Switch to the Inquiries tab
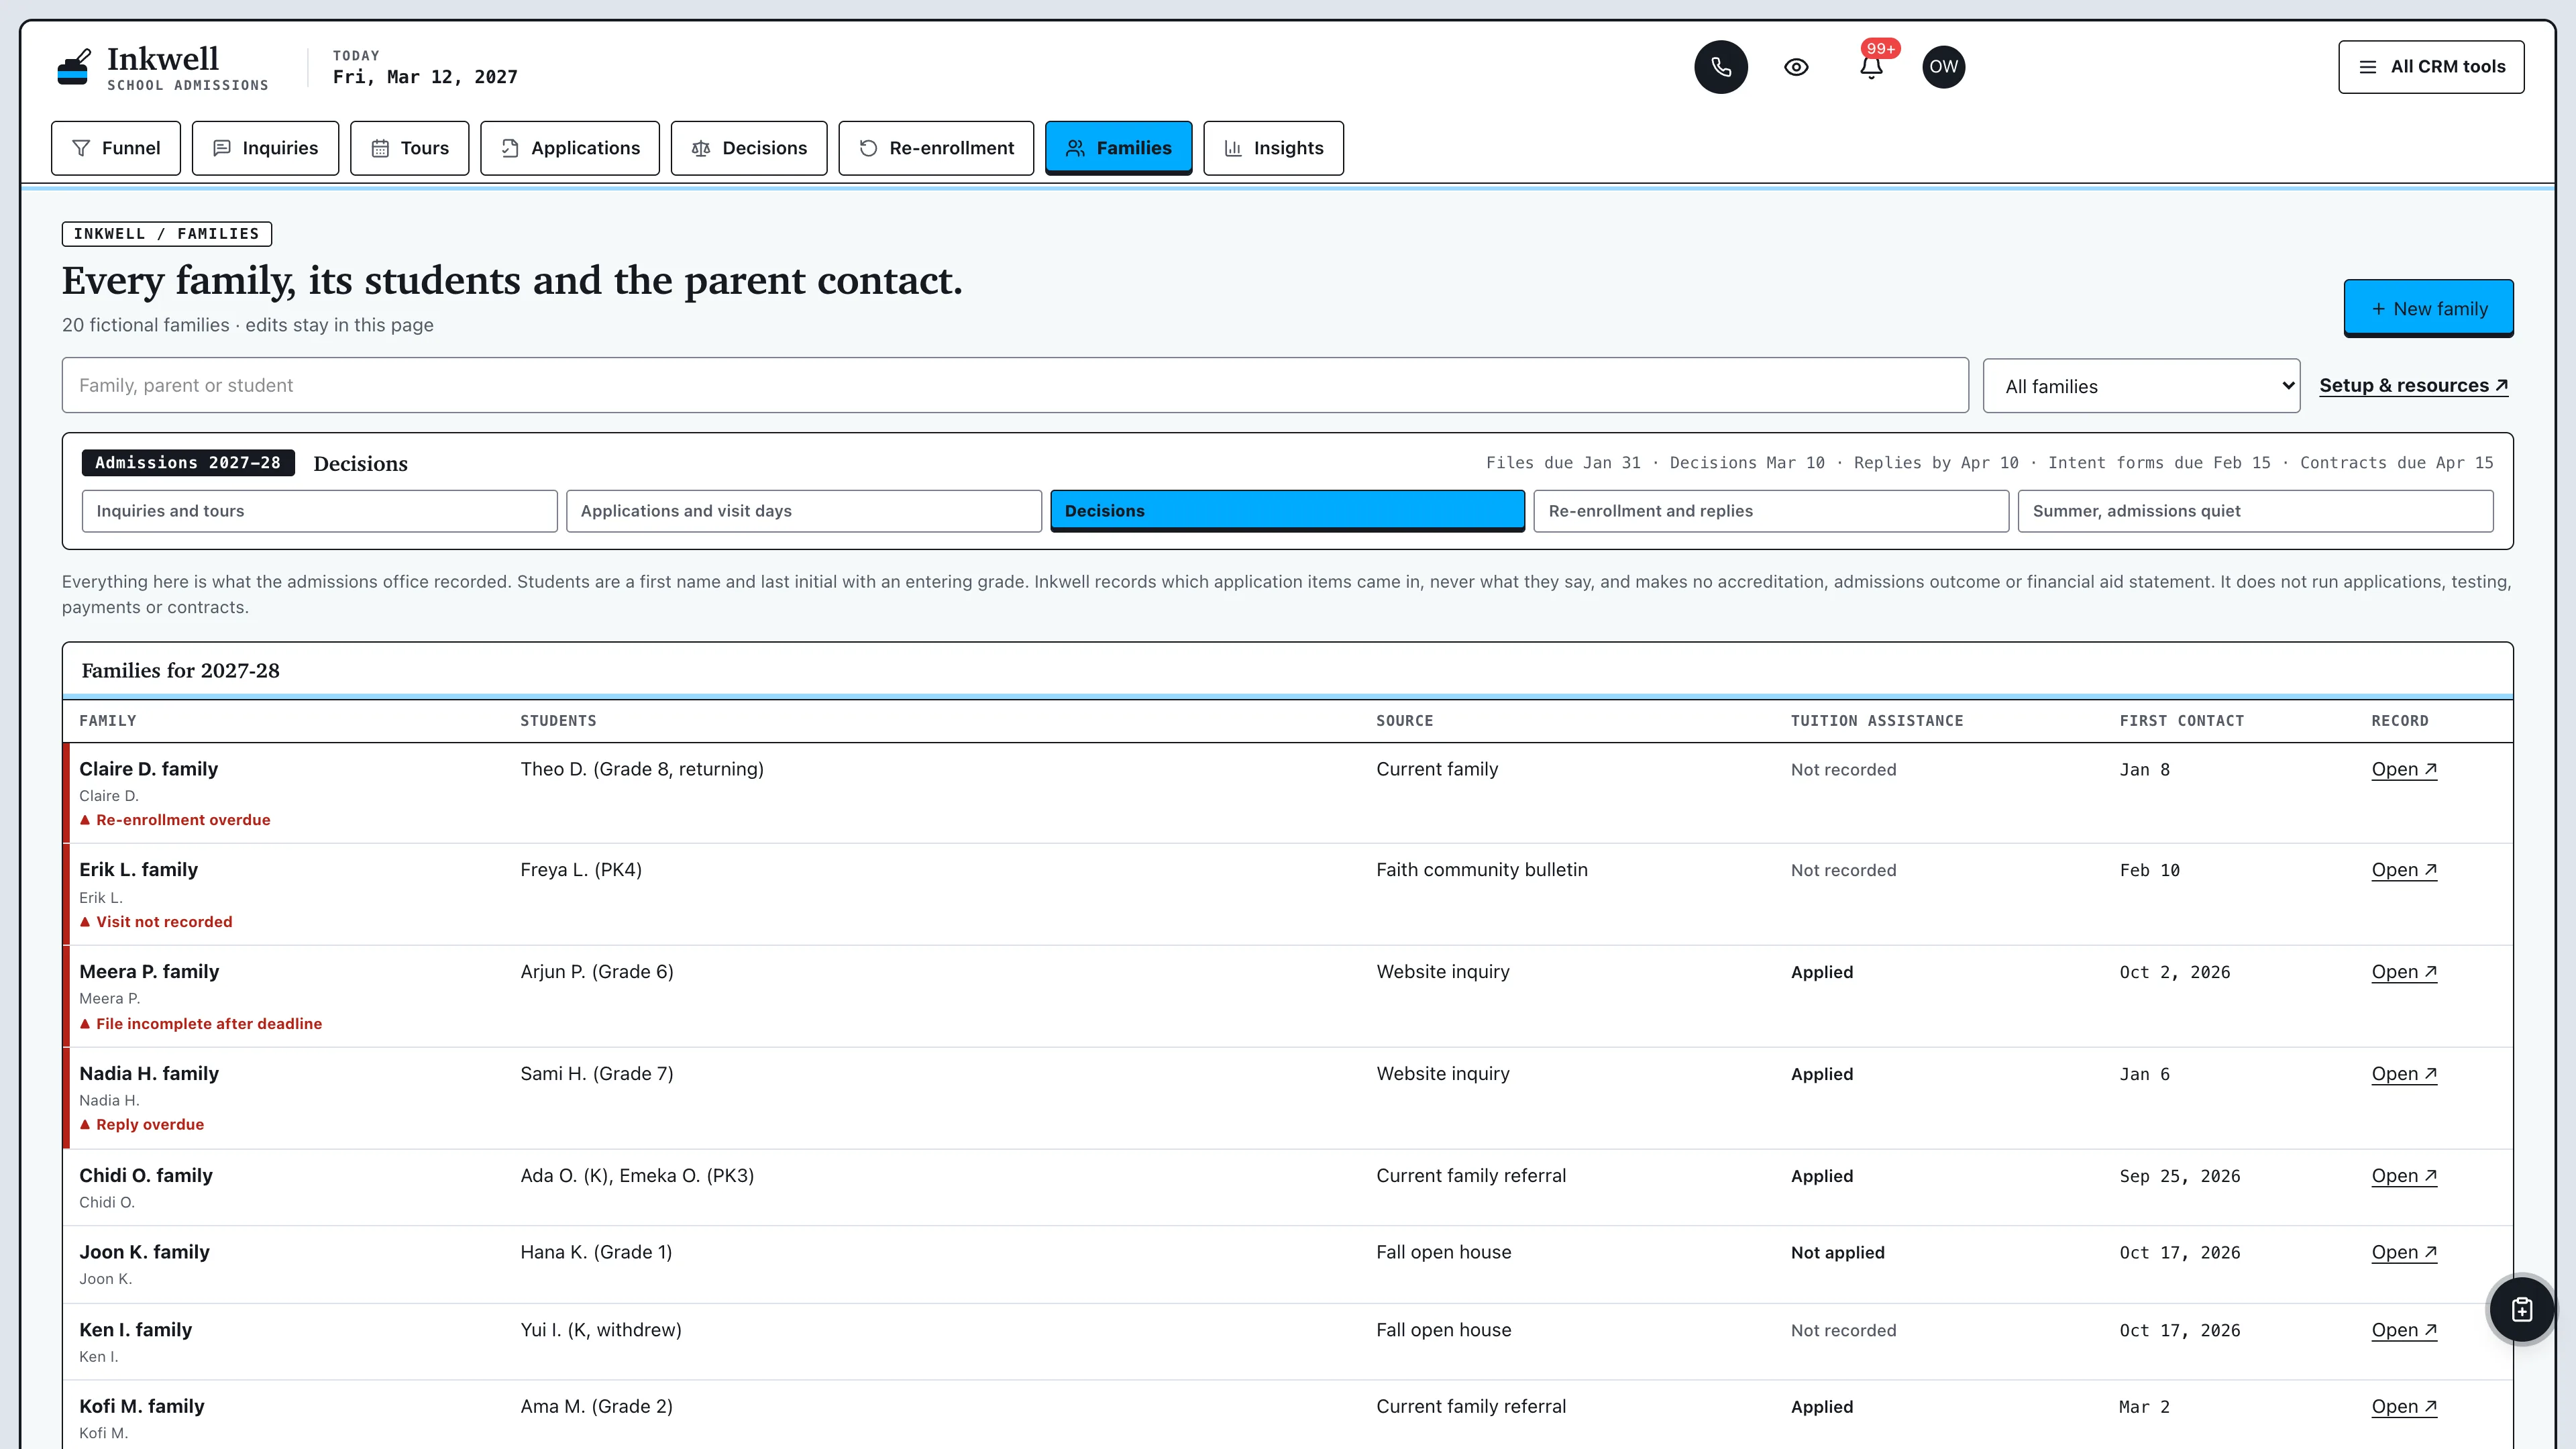Image resolution: width=2576 pixels, height=1449 pixels. pyautogui.click(x=265, y=148)
